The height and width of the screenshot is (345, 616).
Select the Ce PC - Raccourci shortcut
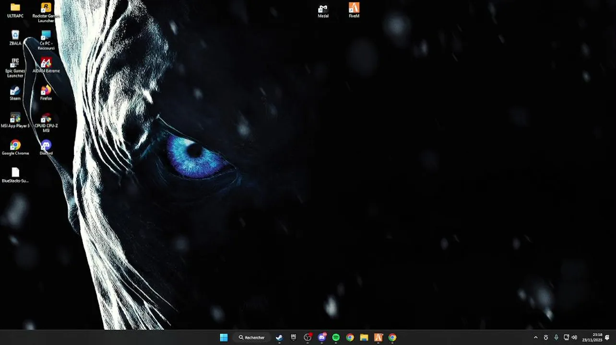46,40
